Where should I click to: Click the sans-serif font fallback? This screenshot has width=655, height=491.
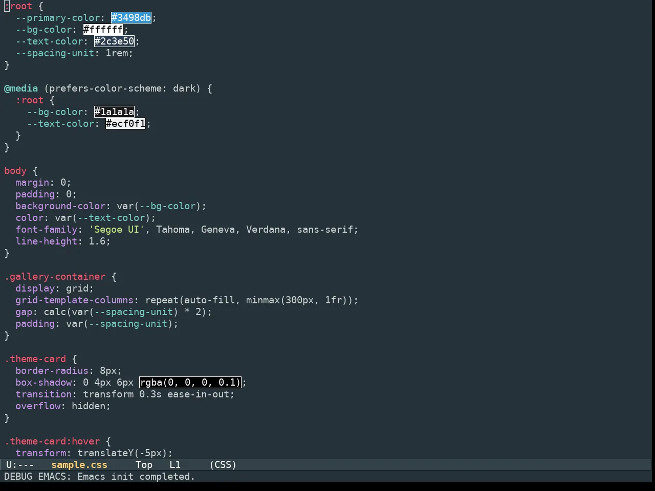[x=325, y=230]
